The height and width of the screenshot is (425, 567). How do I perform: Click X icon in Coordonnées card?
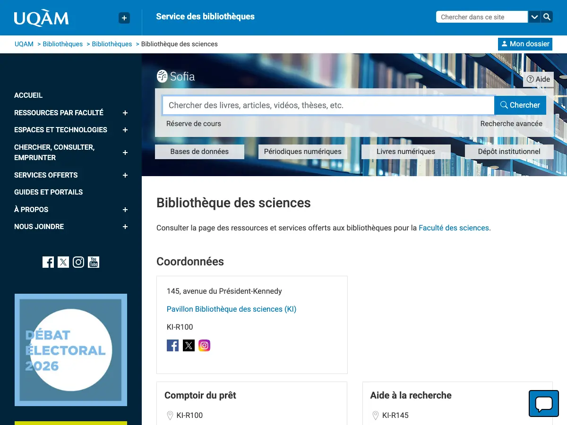coord(189,346)
